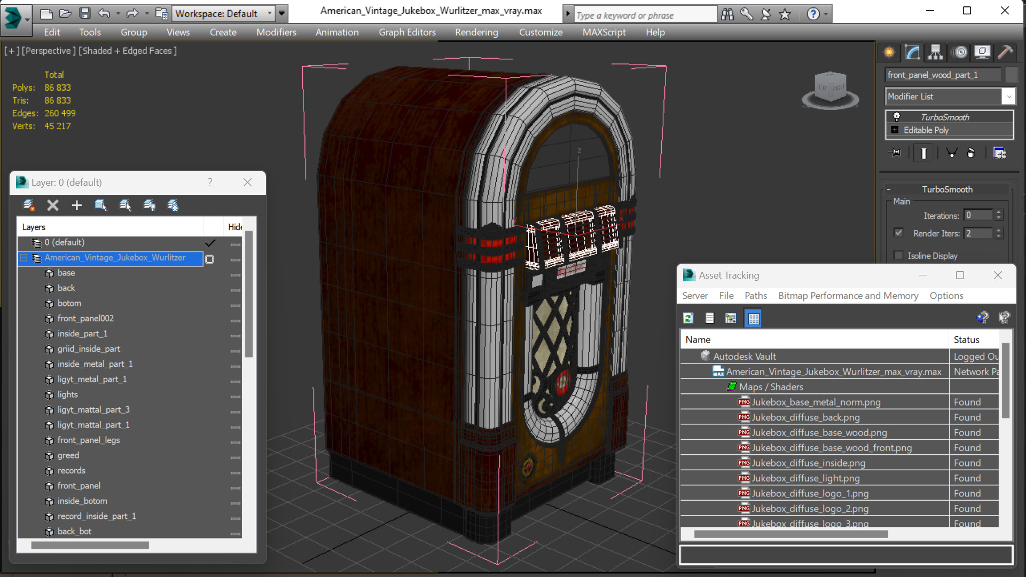Viewport: 1026px width, 577px height.
Task: Toggle the TurboSmooth modifier lightbulb
Action: coord(897,117)
